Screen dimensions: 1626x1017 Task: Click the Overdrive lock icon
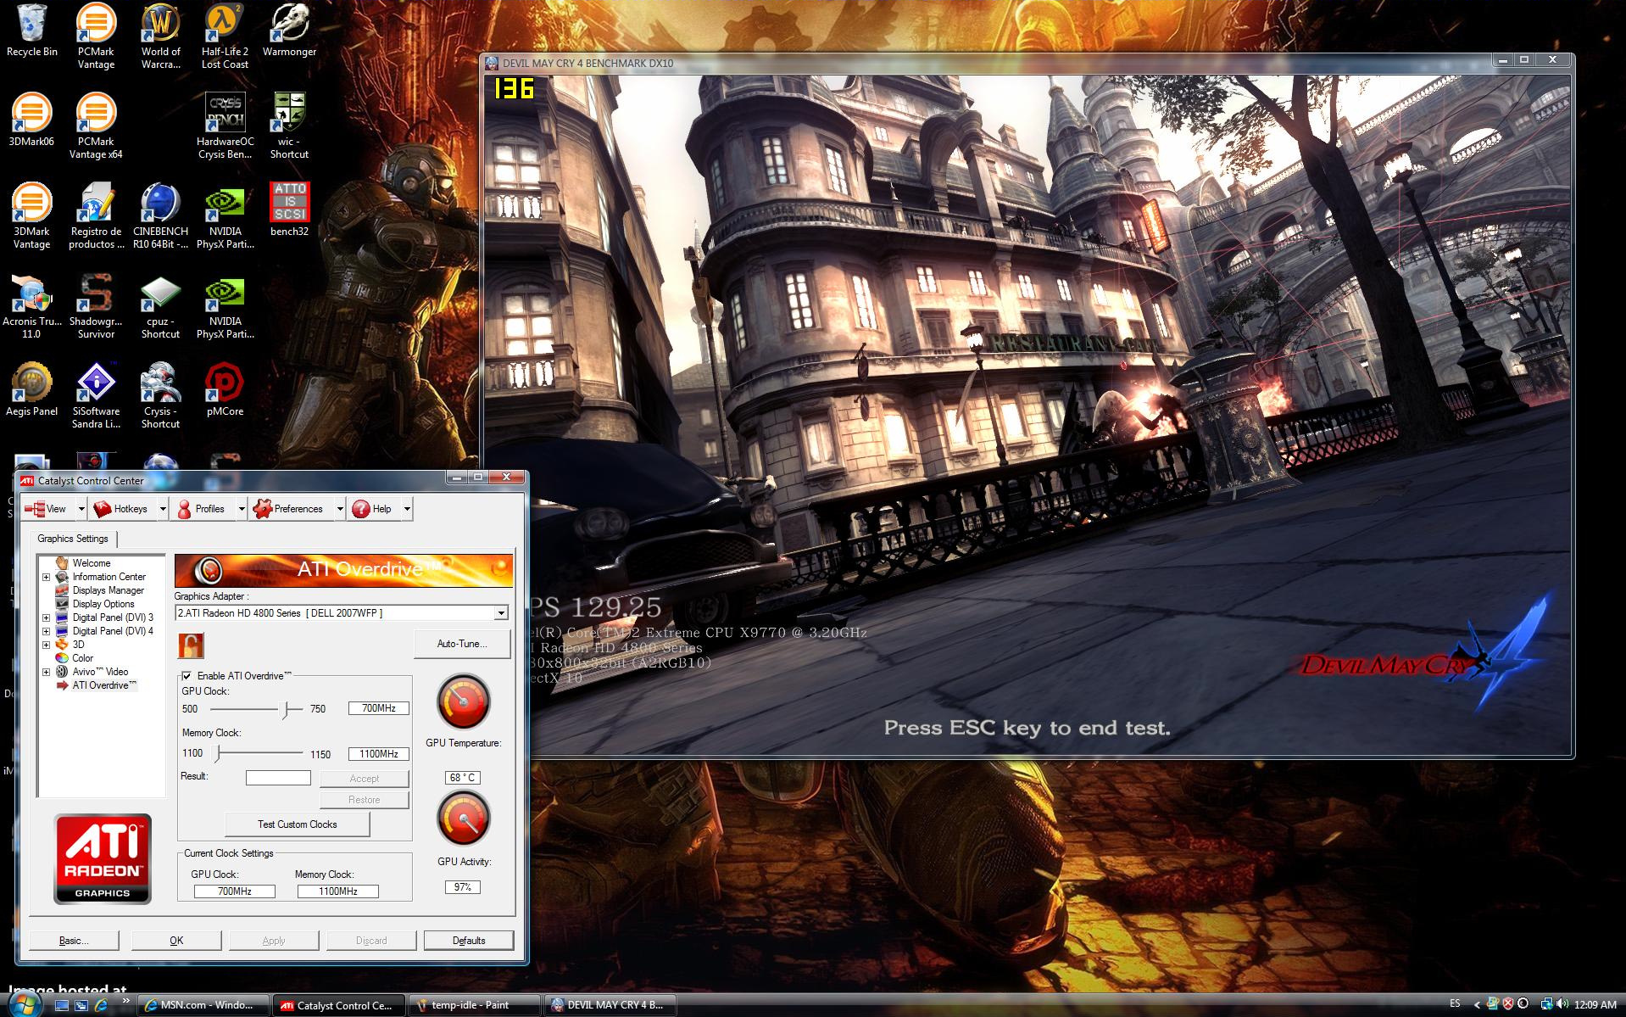coord(191,645)
